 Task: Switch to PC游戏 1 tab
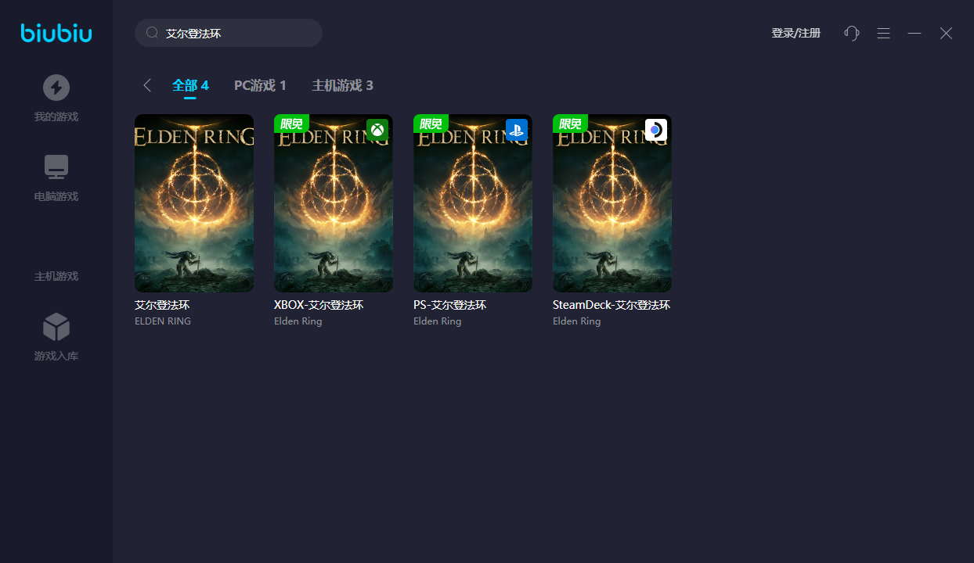[260, 85]
